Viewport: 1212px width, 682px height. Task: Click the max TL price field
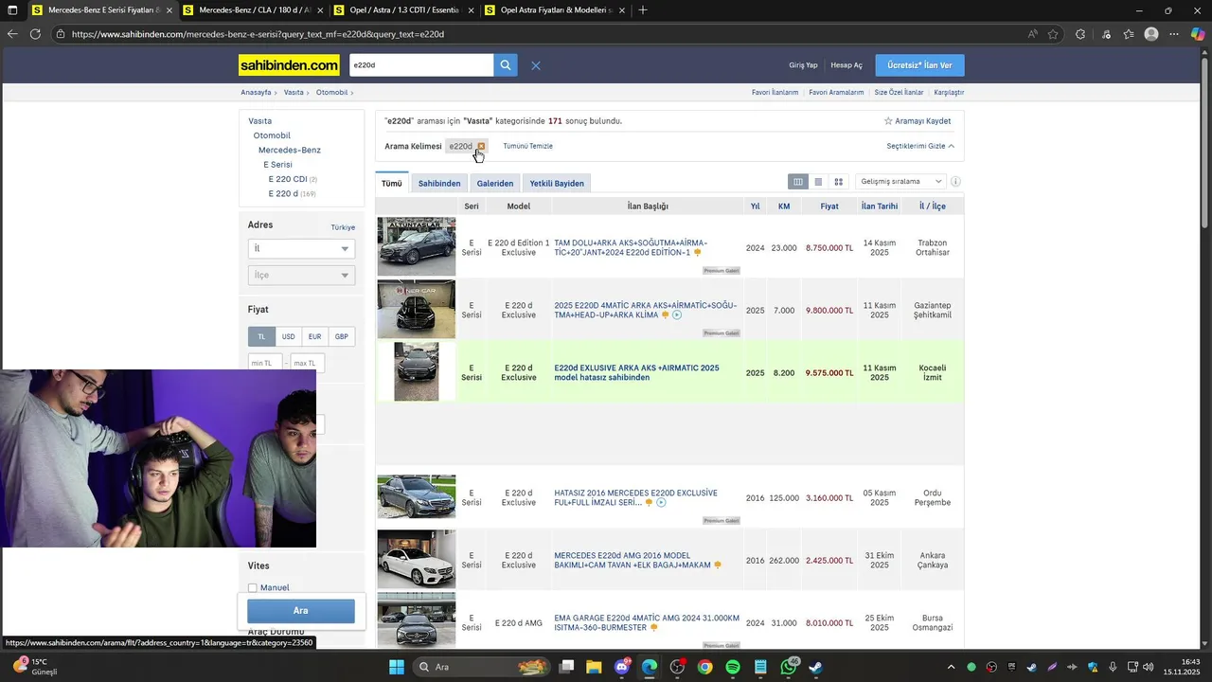pos(307,363)
